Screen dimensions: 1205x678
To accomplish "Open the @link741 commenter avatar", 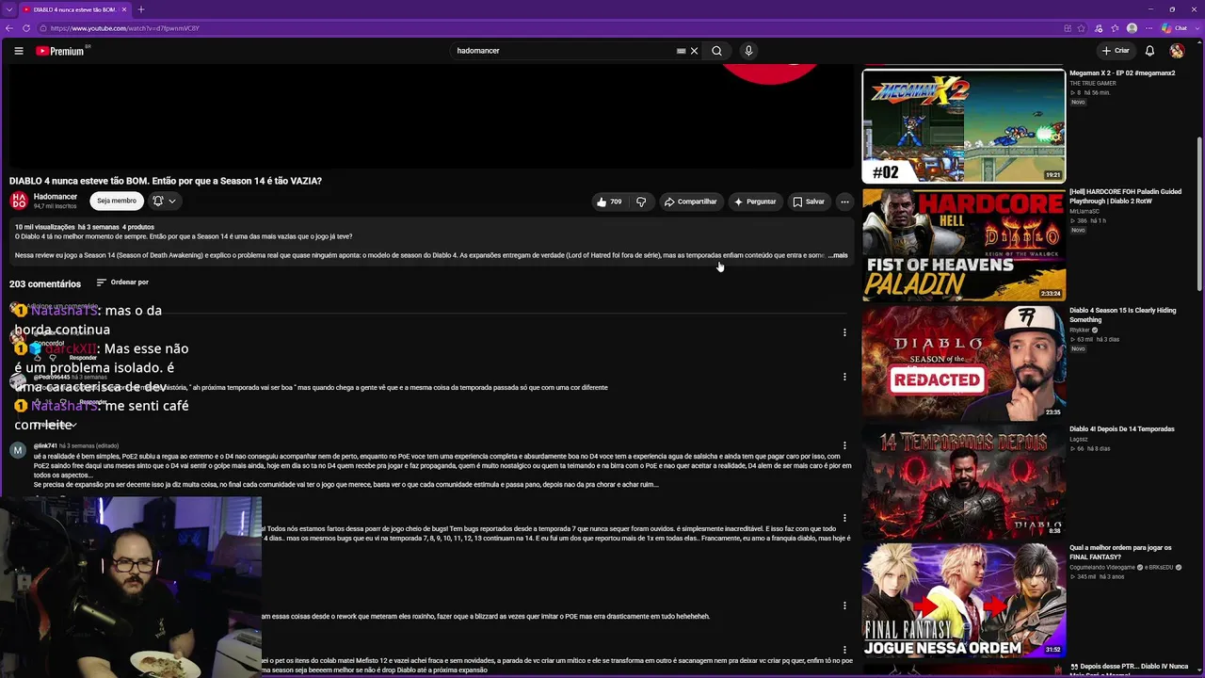I will click(18, 450).
